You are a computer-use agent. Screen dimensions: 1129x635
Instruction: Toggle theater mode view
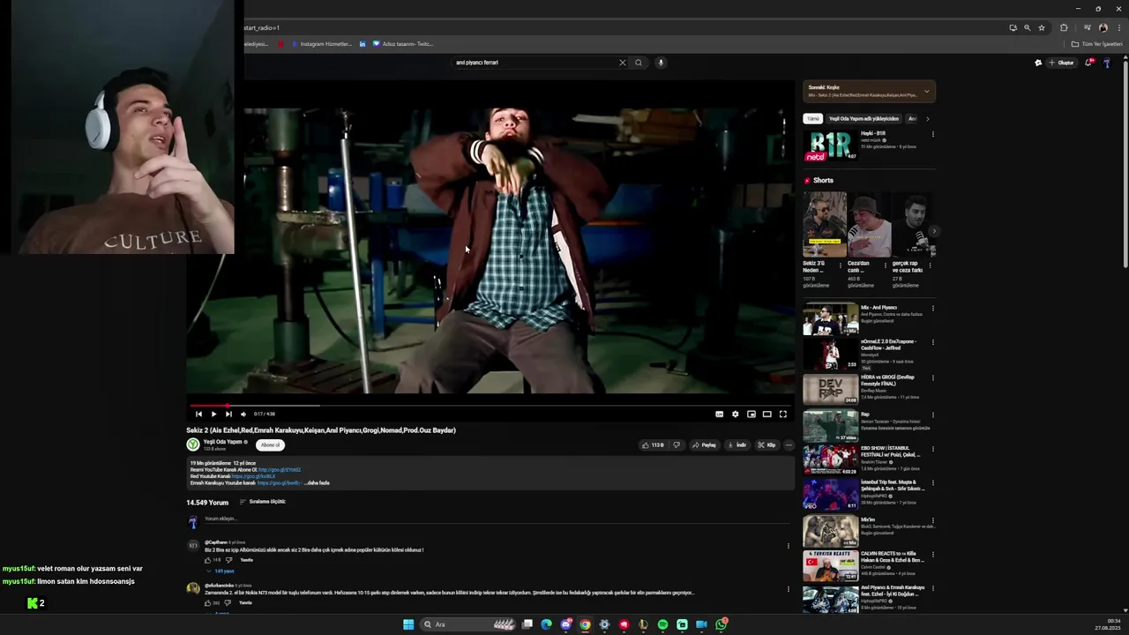(x=767, y=414)
